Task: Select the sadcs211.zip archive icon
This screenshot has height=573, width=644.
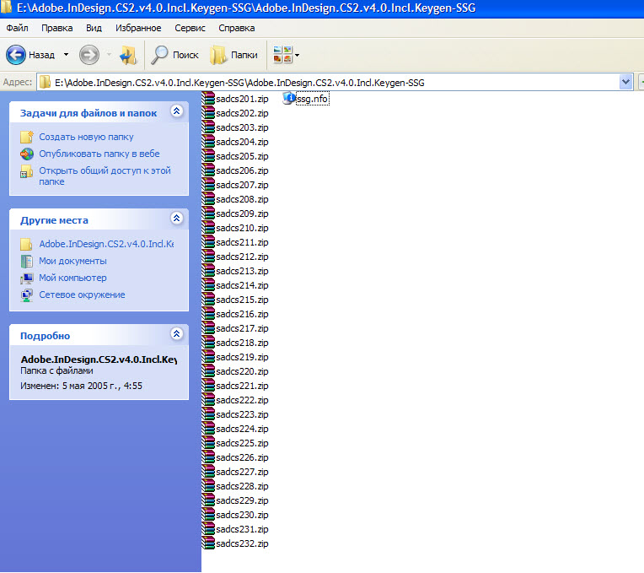Action: [x=208, y=242]
